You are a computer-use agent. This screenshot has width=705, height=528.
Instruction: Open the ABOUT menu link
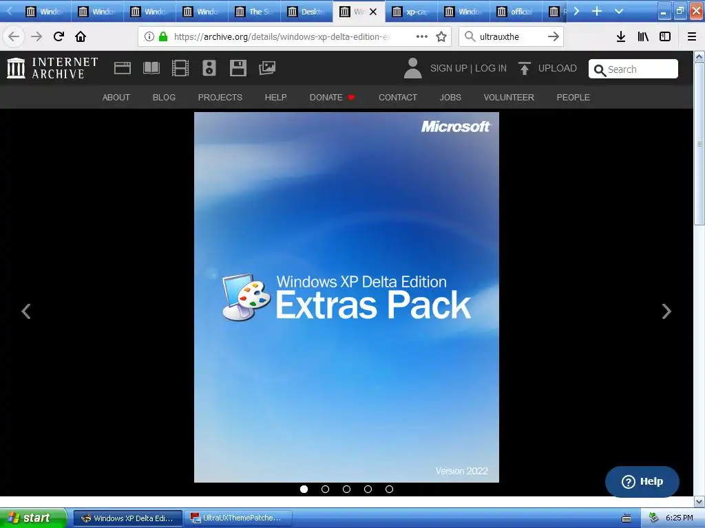click(x=116, y=98)
